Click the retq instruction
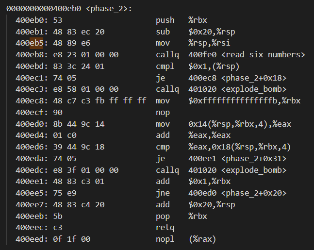The image size is (314, 250). 165,228
